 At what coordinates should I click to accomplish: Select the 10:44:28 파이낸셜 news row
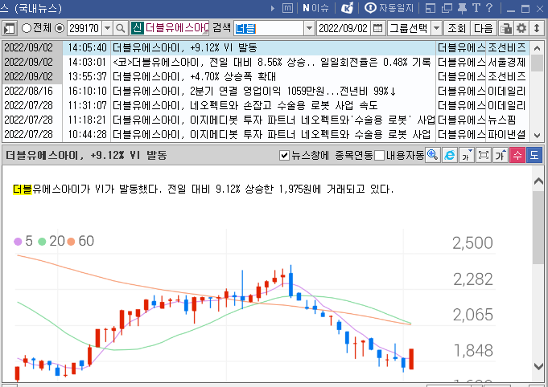pos(266,134)
